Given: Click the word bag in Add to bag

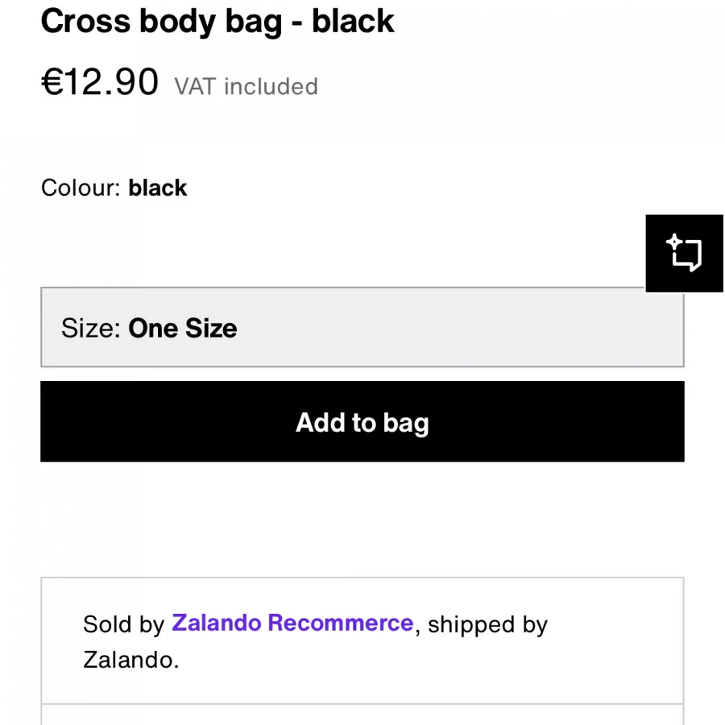Looking at the screenshot, I should click(x=406, y=423).
